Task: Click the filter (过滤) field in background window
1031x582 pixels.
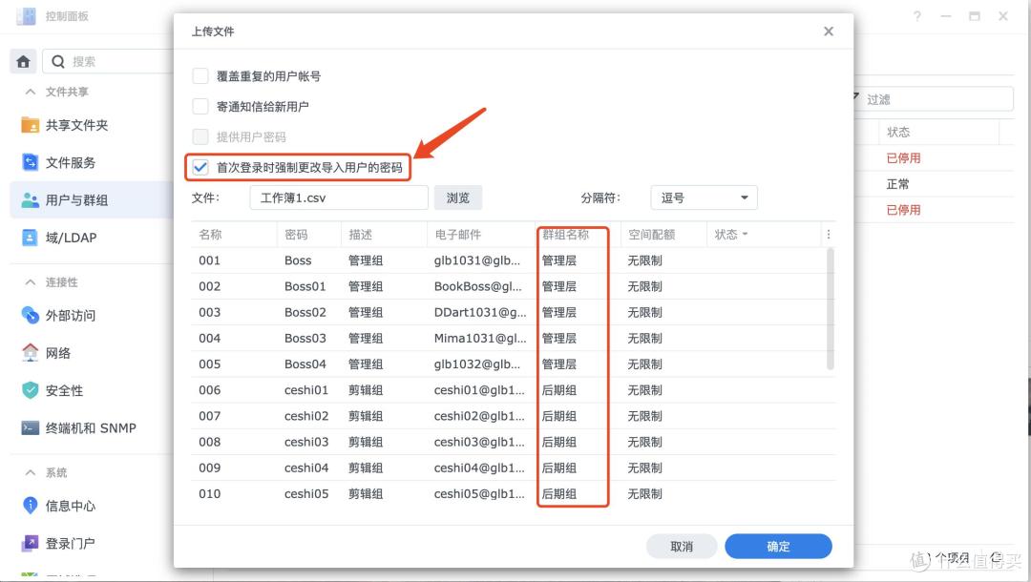Action: point(934,99)
